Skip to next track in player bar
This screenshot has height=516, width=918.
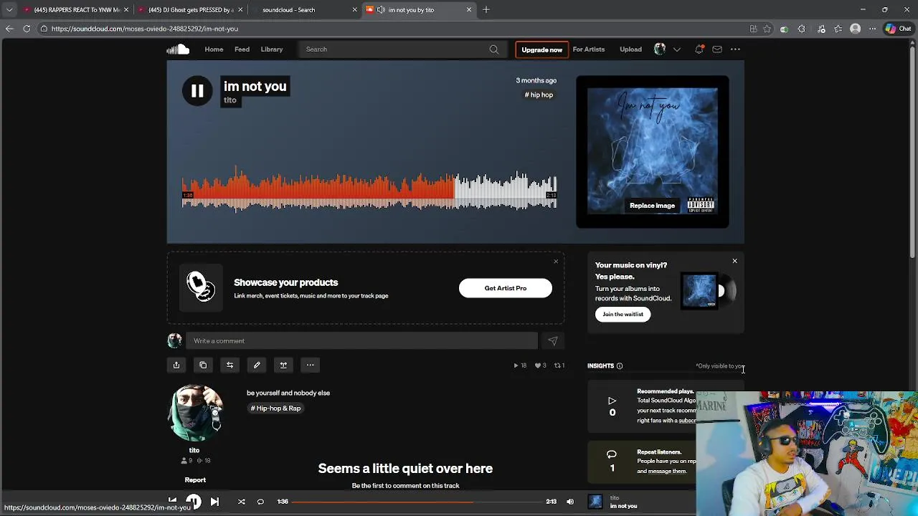(x=214, y=502)
